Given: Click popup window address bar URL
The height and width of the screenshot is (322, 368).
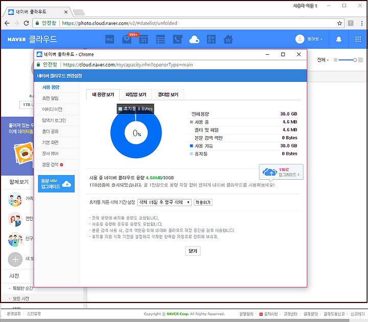Looking at the screenshot, I should click(128, 65).
